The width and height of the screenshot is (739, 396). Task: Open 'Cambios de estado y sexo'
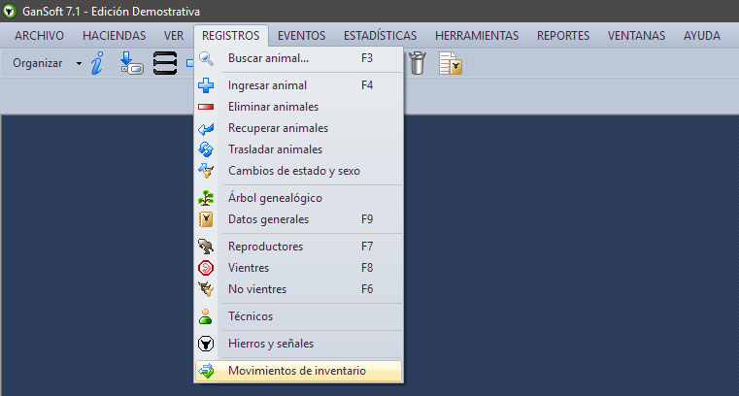[299, 171]
